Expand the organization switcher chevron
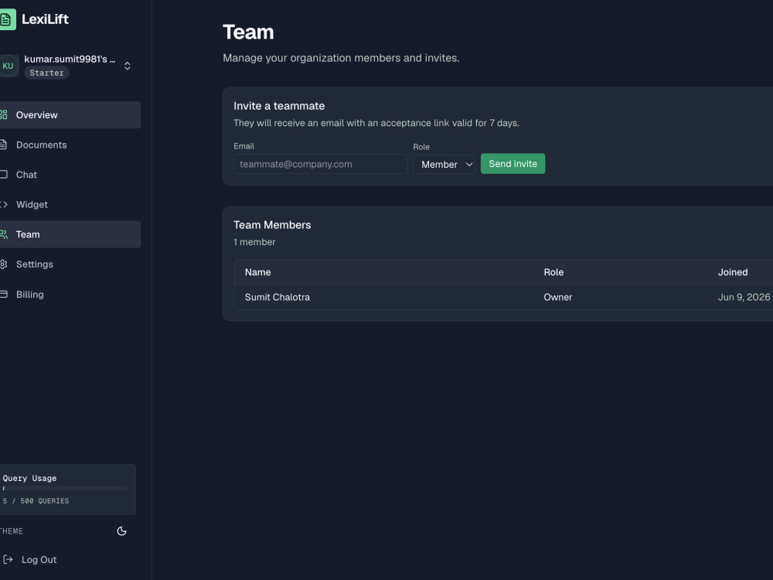 [128, 66]
